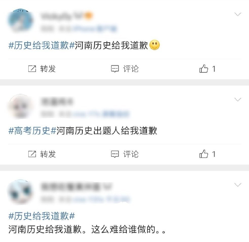The width and height of the screenshot is (249, 242).
Task: Expand the second post's chevron options
Action: point(238,99)
